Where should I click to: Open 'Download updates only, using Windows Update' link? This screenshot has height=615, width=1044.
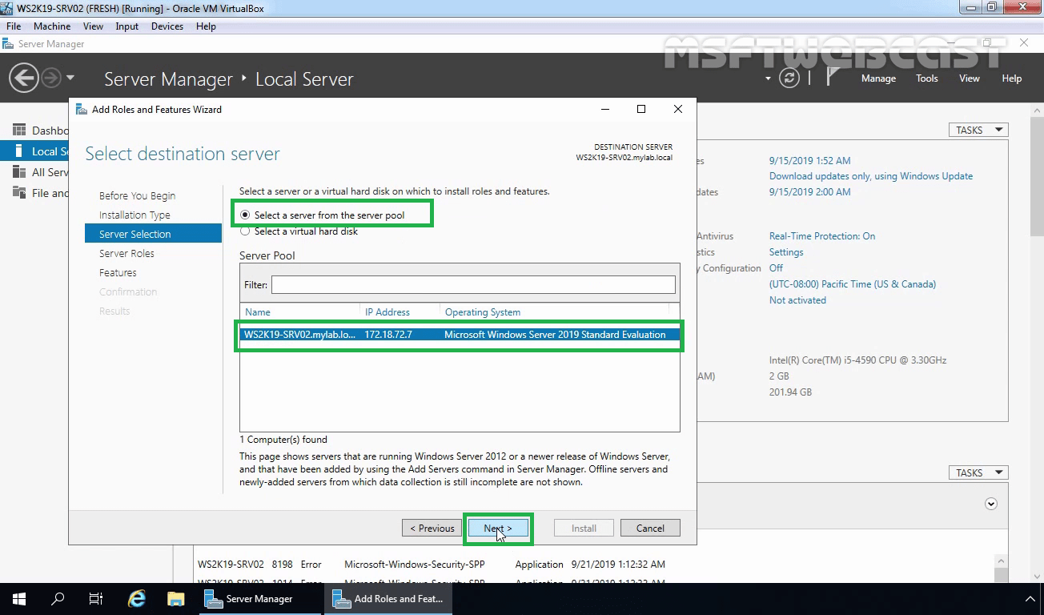click(x=871, y=176)
